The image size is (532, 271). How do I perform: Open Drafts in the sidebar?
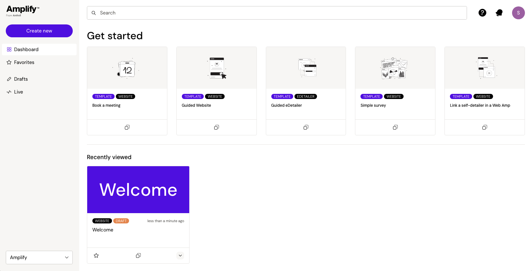point(21,79)
